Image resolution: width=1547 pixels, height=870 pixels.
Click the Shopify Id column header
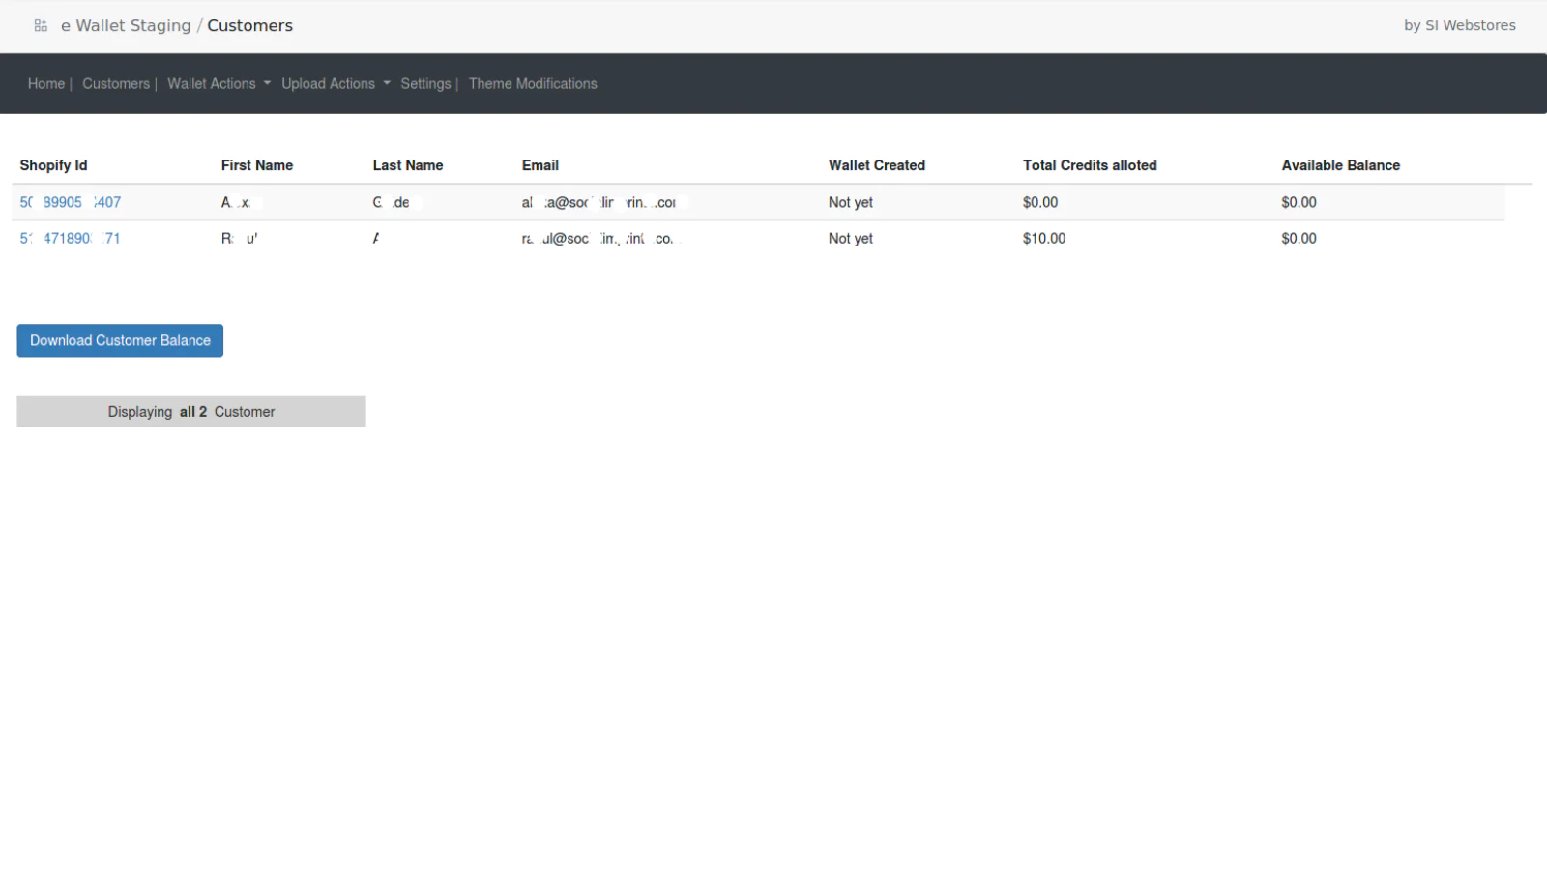[x=53, y=165]
